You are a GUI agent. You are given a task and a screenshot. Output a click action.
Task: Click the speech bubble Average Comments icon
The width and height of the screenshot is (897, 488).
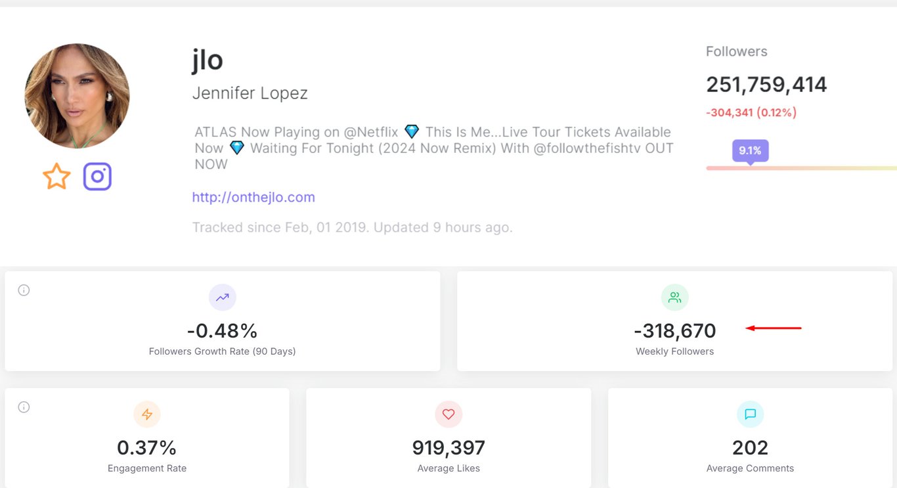750,414
